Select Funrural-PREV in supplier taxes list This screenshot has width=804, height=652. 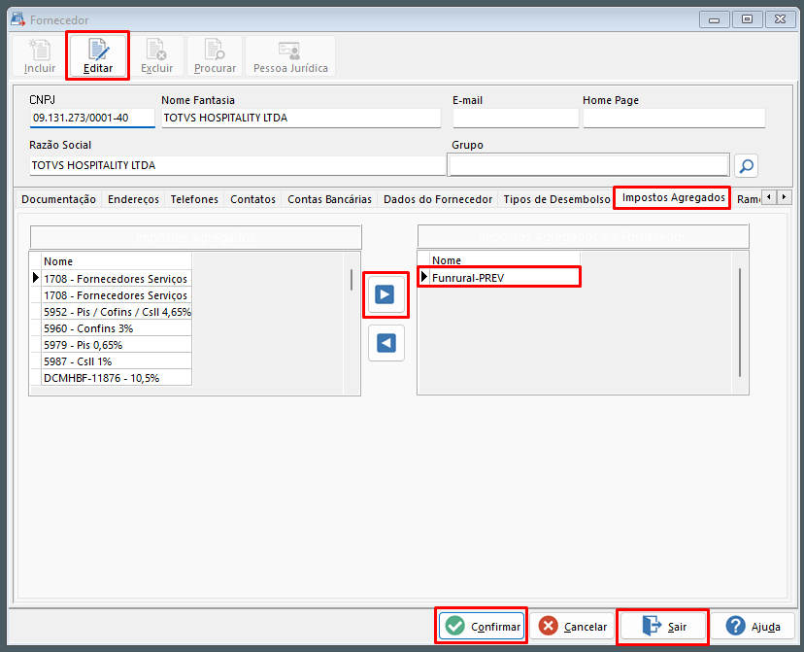coord(505,278)
